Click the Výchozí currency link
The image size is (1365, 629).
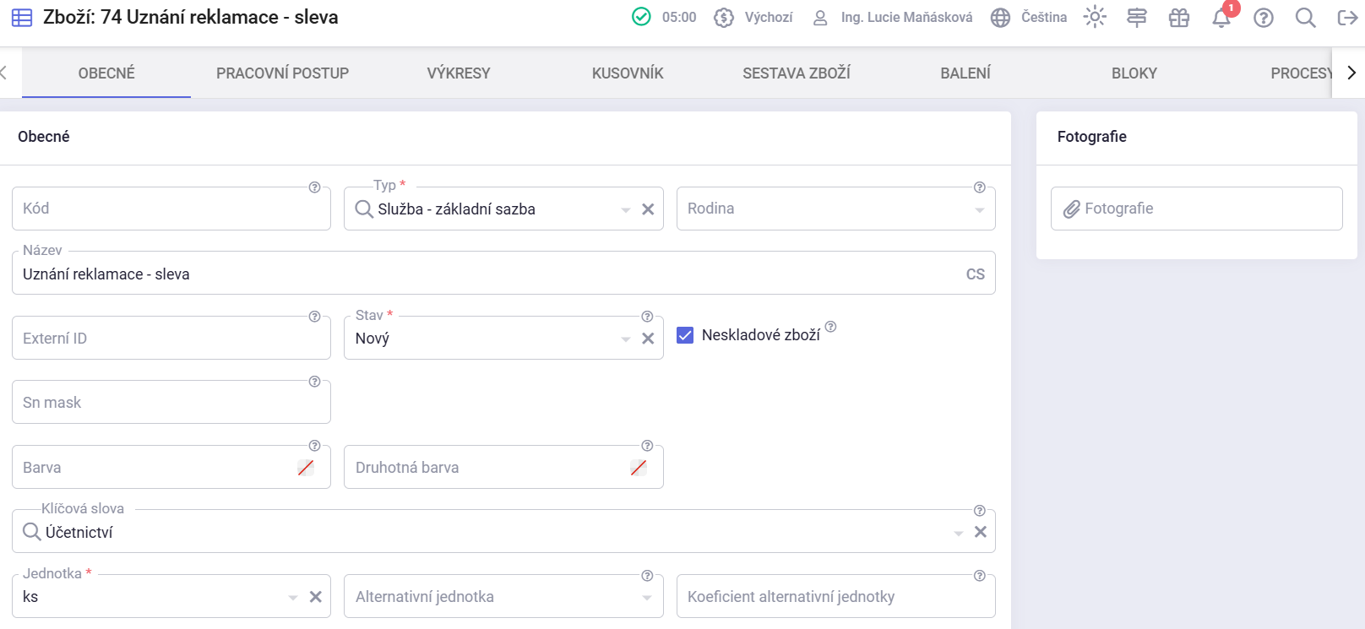point(768,18)
